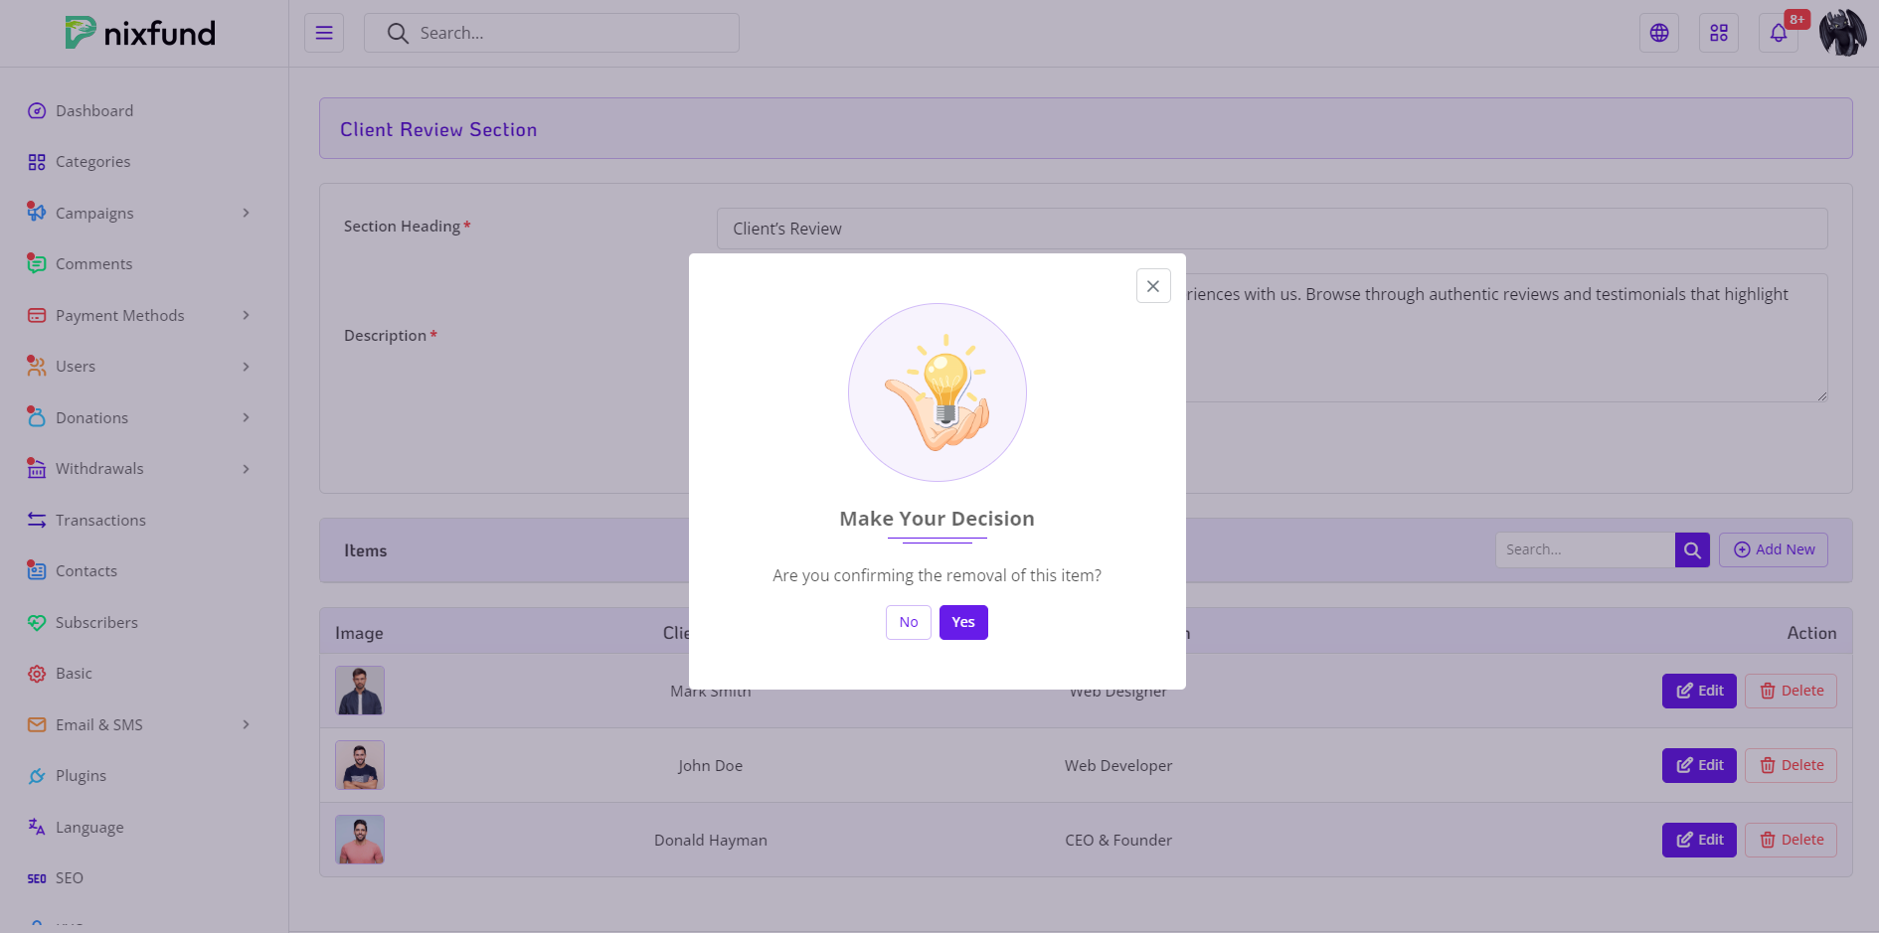The height and width of the screenshot is (933, 1879).
Task: Click the user profile avatar
Action: (x=1842, y=33)
